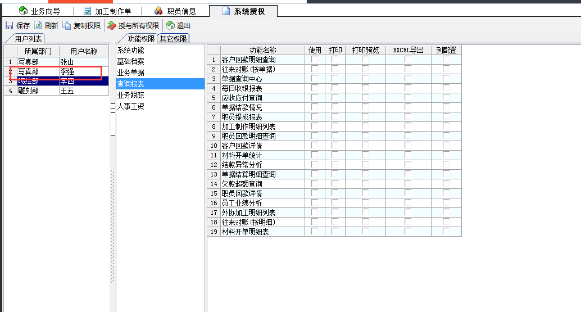Select 职员回款详情 function row
Viewport: 581px width, 312px height.
(x=334, y=193)
